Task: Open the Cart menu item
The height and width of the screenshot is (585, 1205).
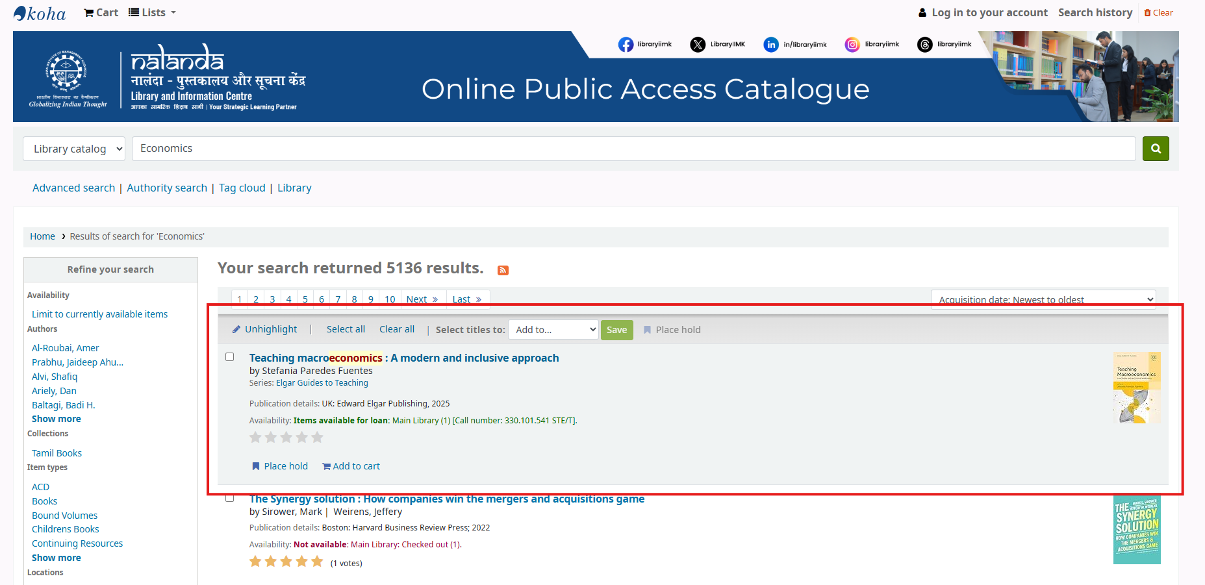Action: [x=101, y=12]
